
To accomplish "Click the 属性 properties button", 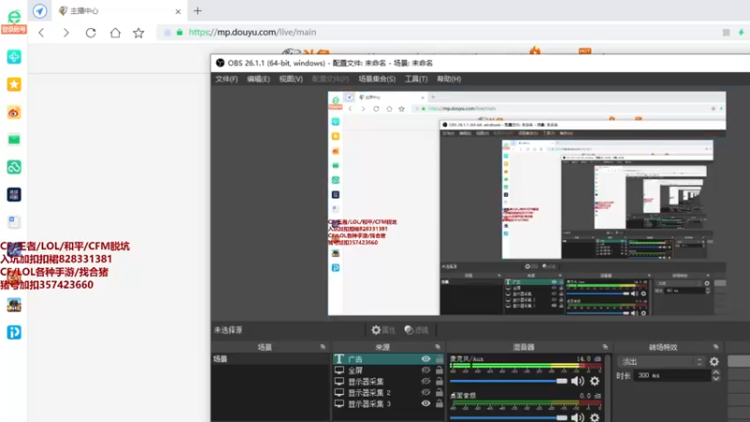I will 383,330.
